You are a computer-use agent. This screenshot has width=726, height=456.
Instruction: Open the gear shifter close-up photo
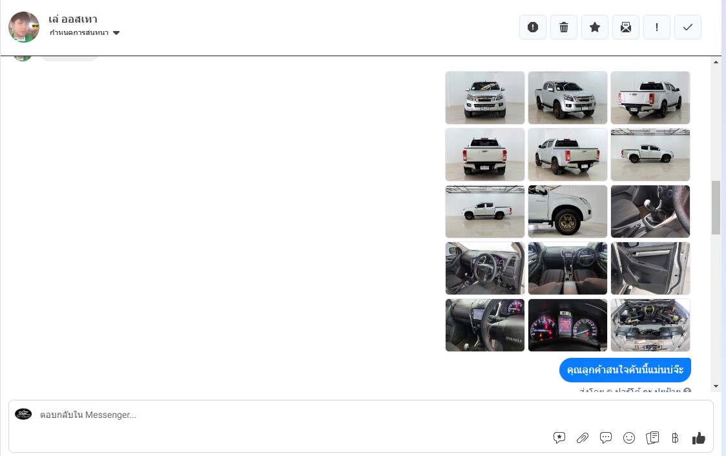(x=650, y=212)
